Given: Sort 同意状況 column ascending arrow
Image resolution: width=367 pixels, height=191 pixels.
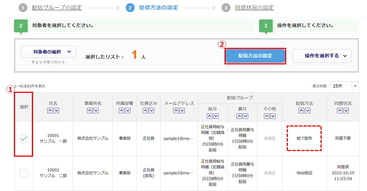Looking at the screenshot, I should (340, 111).
